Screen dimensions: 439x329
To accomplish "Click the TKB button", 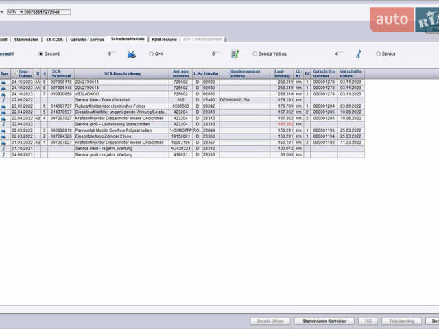I will 368,321.
